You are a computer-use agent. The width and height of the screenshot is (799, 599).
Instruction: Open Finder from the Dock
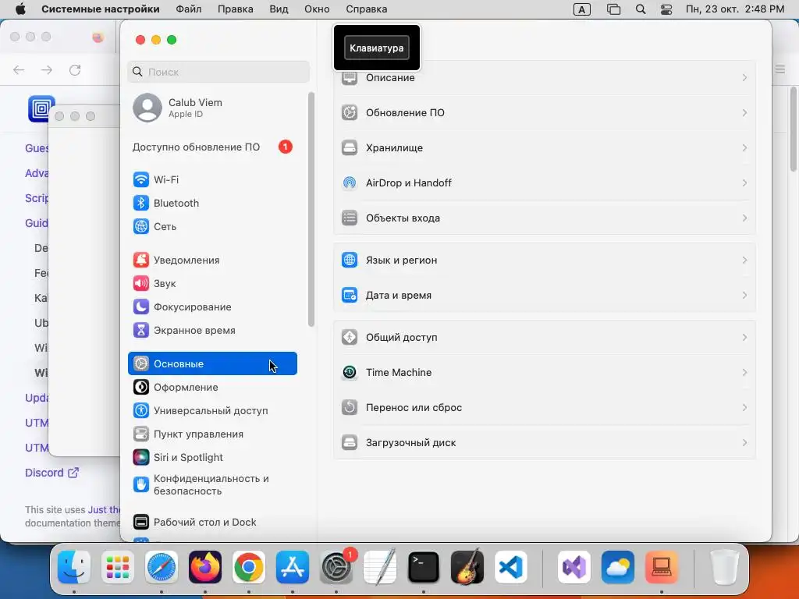(x=74, y=567)
